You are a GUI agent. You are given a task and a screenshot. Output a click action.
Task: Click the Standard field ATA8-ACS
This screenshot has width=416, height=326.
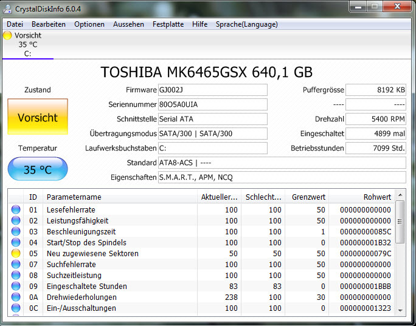click(x=282, y=163)
